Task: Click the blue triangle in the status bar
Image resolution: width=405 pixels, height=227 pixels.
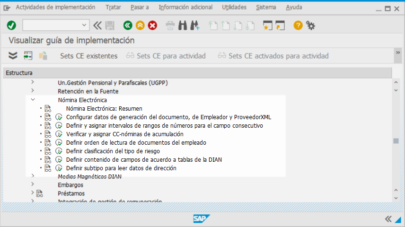Action: (398, 219)
